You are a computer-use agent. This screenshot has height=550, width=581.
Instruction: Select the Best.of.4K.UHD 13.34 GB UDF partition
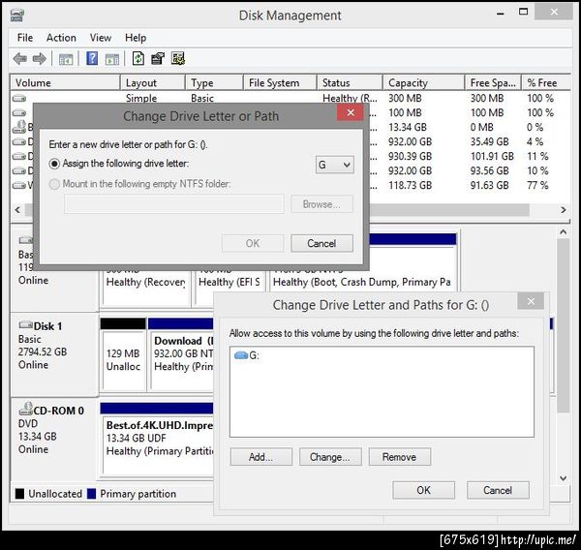tap(157, 438)
